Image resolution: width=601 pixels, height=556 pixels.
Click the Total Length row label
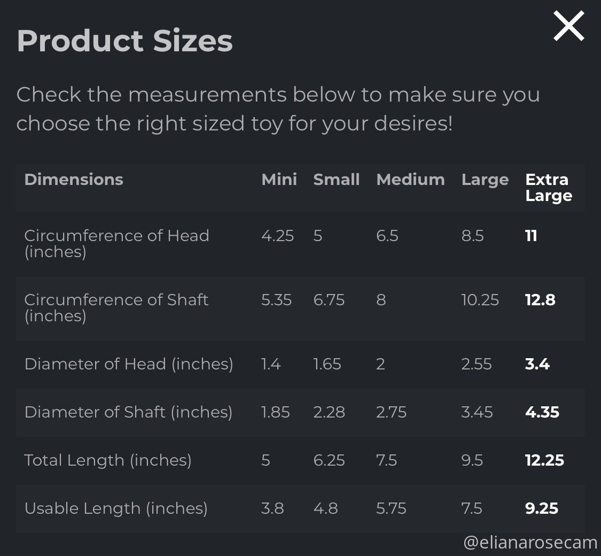(108, 460)
